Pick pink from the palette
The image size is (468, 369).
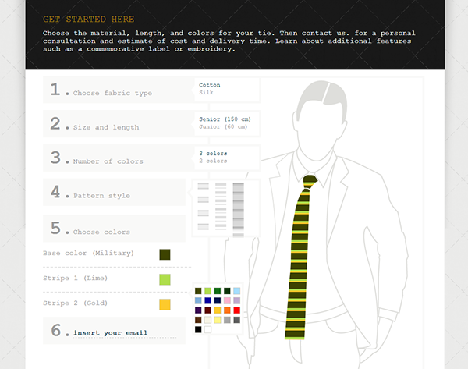point(227,300)
